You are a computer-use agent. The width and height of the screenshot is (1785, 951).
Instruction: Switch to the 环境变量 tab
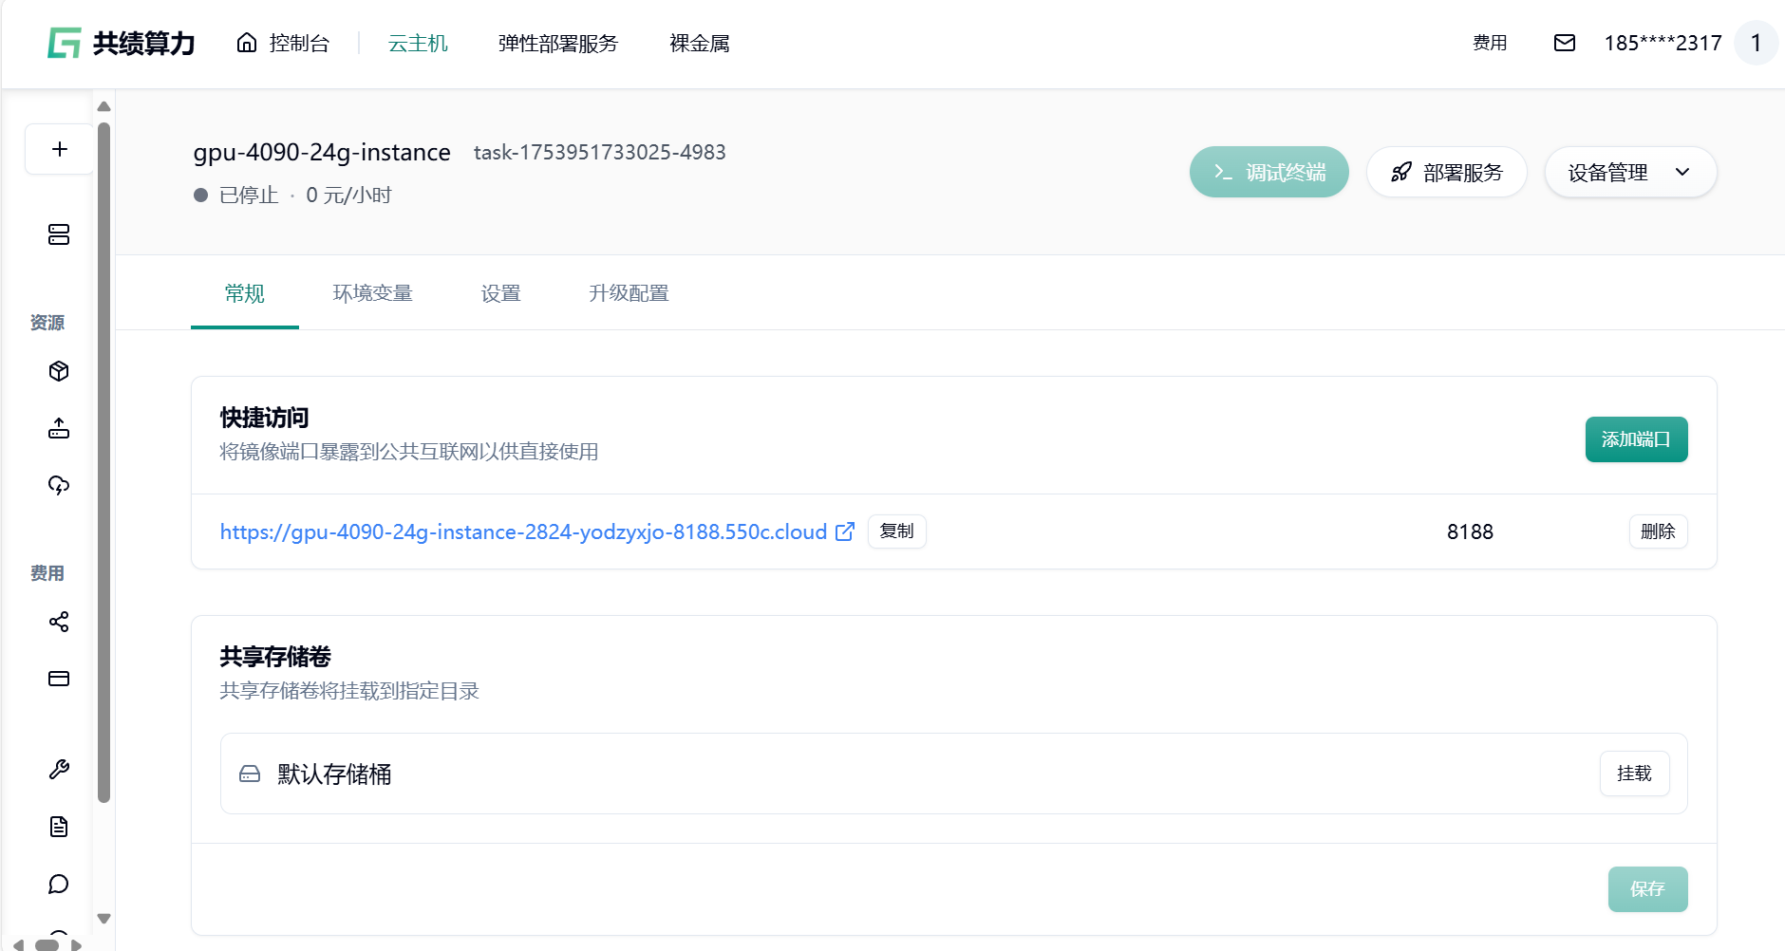[372, 293]
